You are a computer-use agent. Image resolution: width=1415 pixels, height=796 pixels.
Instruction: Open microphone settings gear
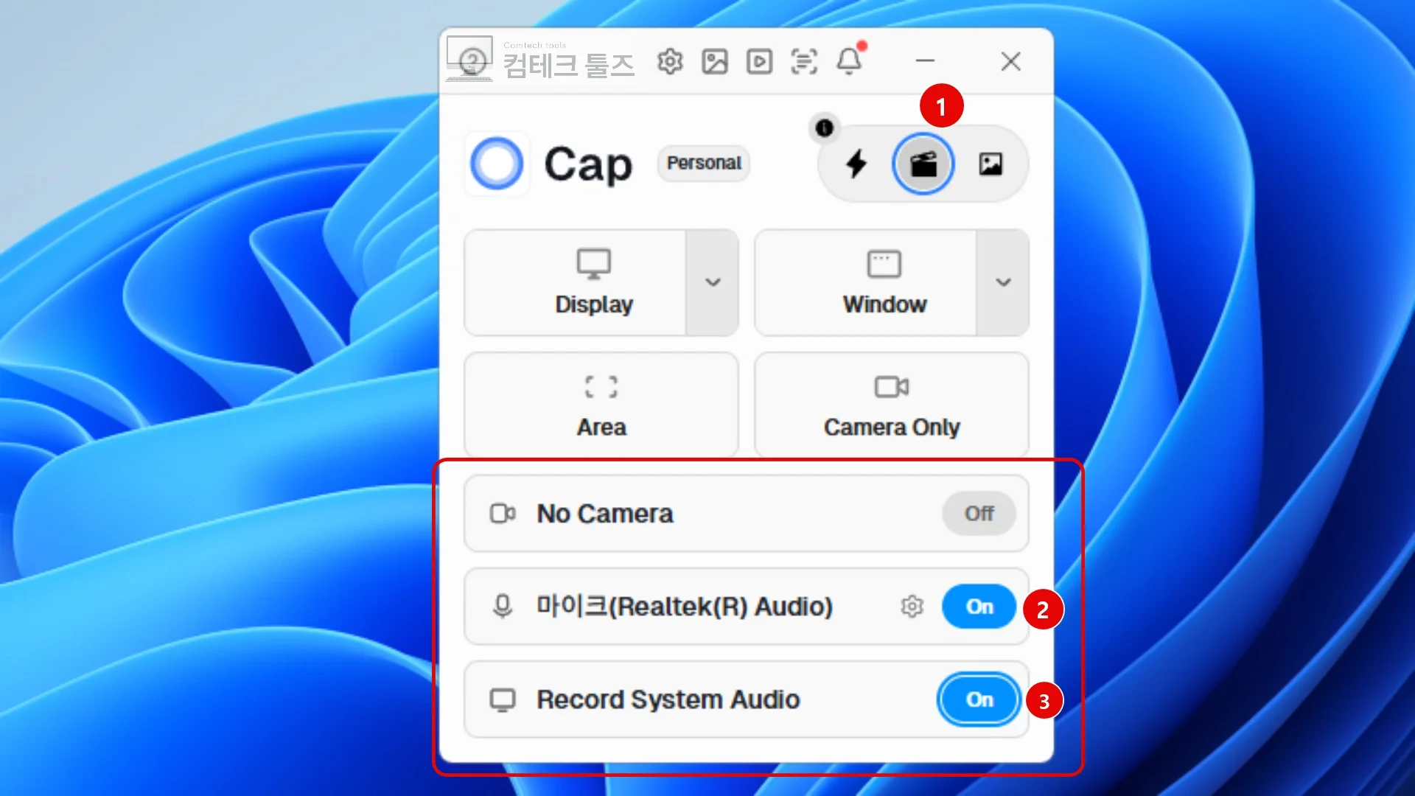912,607
